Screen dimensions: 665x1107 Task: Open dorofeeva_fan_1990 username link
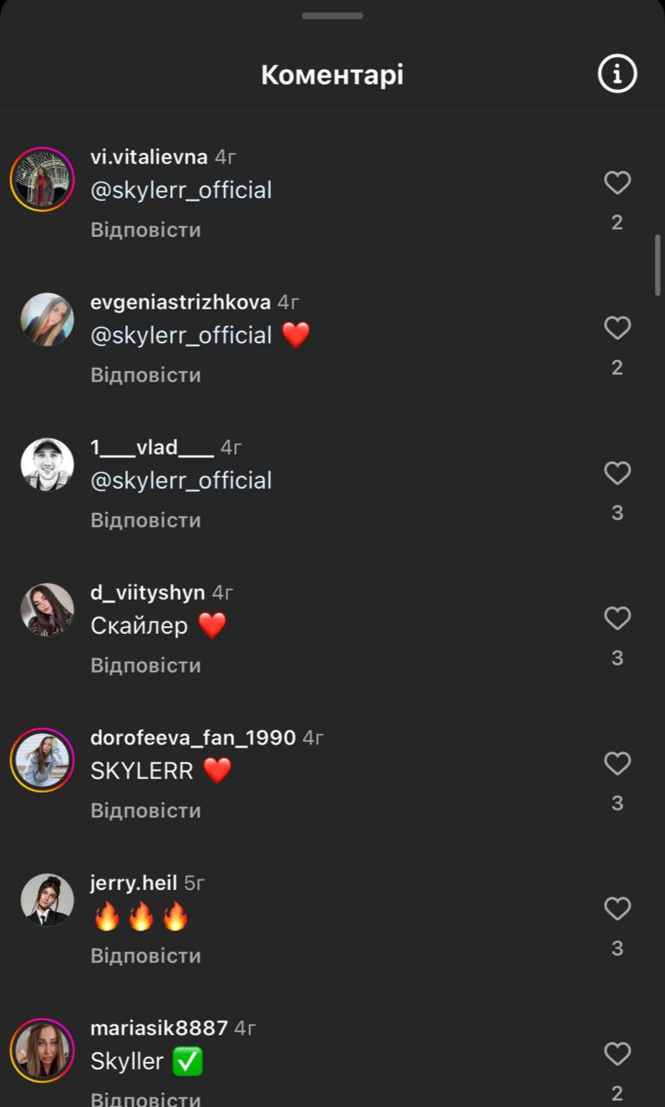pos(193,738)
